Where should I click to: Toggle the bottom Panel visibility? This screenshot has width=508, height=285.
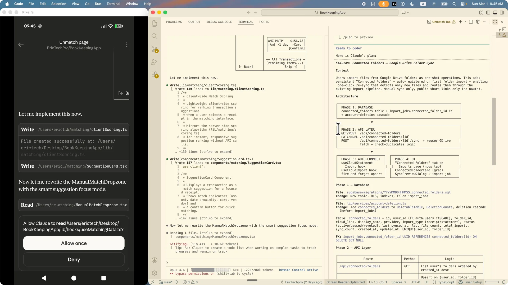495,12
